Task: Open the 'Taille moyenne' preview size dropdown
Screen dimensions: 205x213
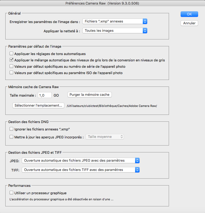Action: pos(105,137)
